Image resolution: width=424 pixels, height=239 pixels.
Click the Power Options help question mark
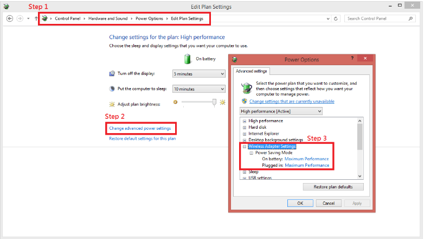point(352,58)
